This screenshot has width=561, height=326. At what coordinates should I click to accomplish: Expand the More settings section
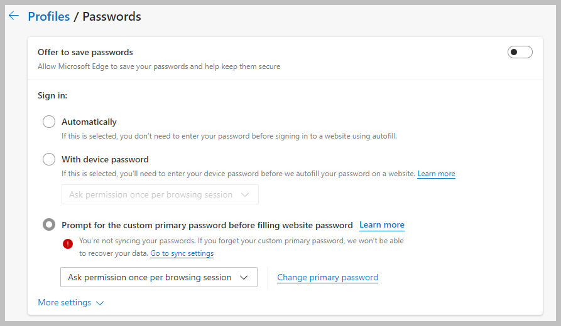coord(65,303)
